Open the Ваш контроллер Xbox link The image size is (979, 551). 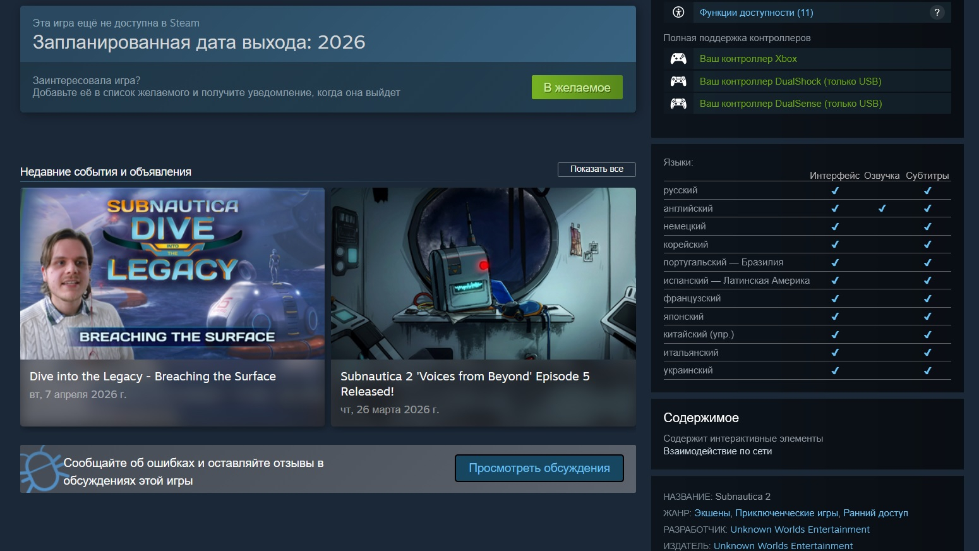(x=748, y=59)
